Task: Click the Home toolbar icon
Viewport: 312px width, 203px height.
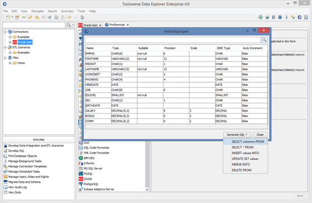Action: [82, 17]
